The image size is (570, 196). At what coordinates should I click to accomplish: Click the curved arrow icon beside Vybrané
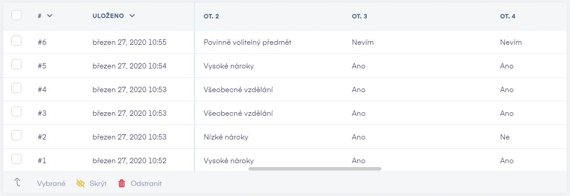(18, 183)
